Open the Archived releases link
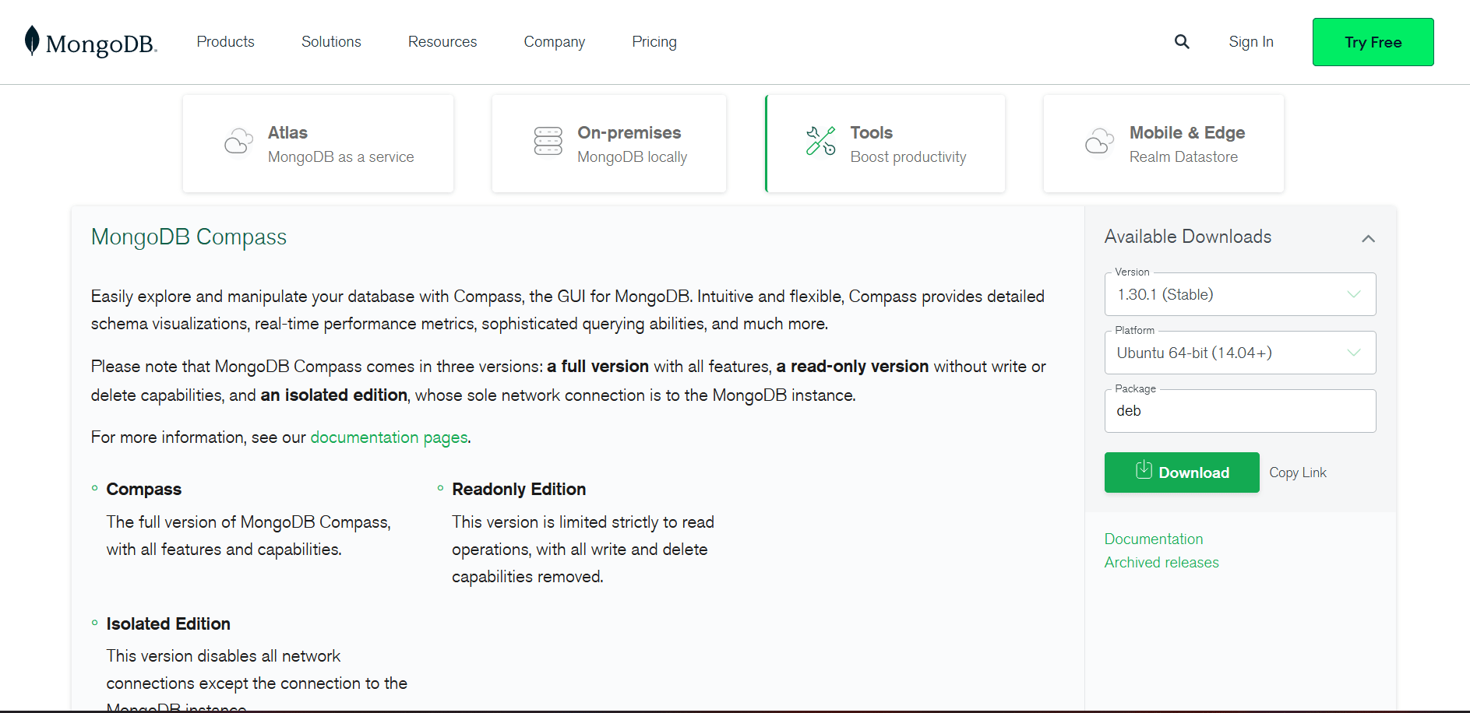This screenshot has height=713, width=1470. coord(1162,562)
